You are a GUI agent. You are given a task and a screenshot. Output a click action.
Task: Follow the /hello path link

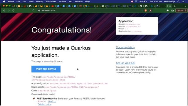(x=52, y=101)
